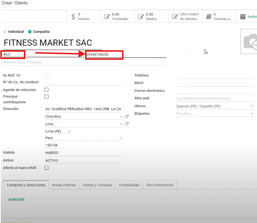Upload photo via camera placeholder icon

[251, 42]
